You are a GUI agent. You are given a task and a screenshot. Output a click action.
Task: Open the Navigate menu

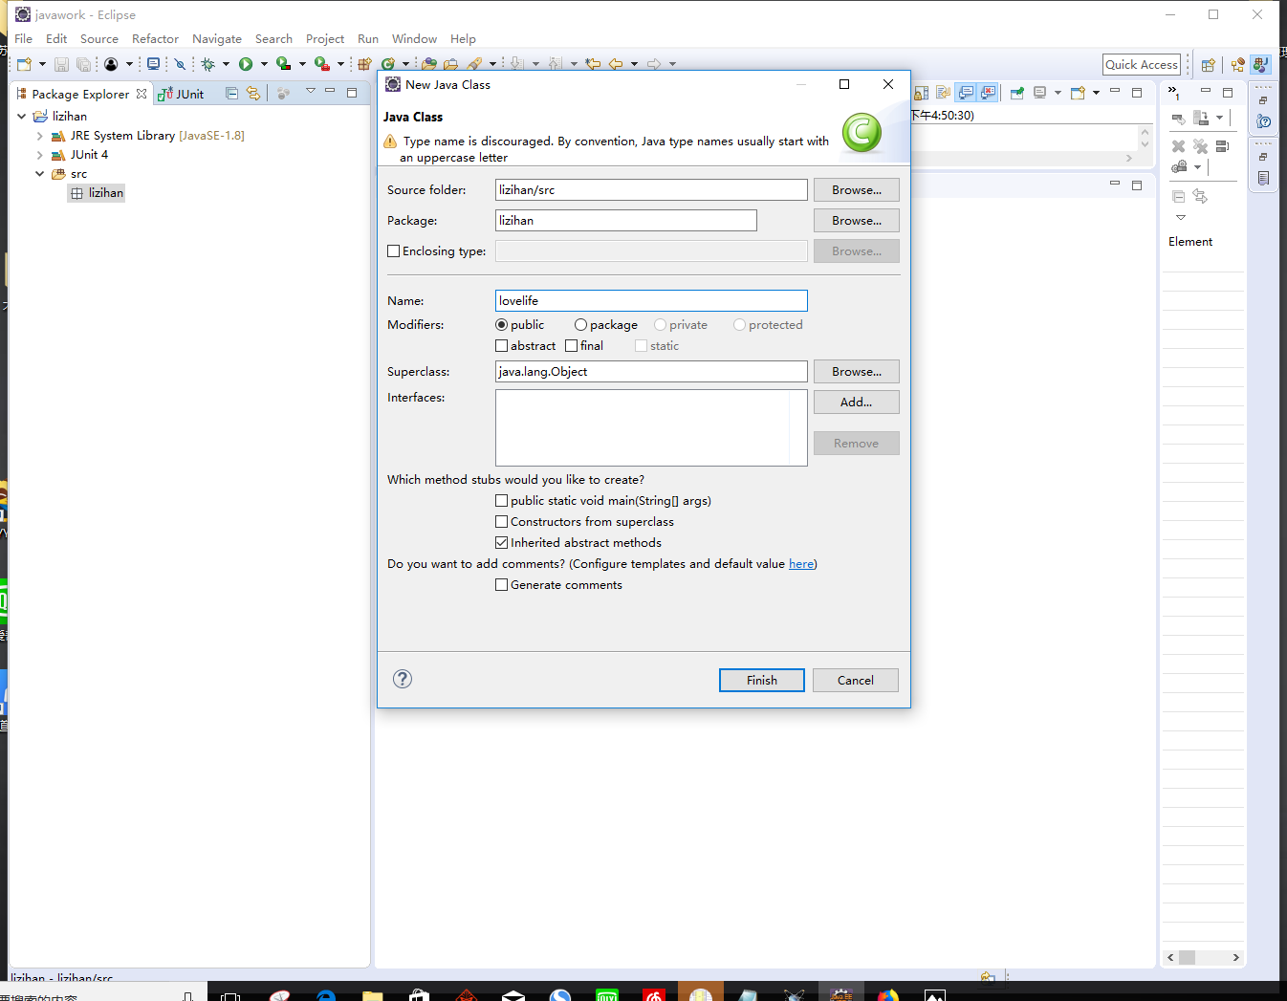[x=217, y=39]
